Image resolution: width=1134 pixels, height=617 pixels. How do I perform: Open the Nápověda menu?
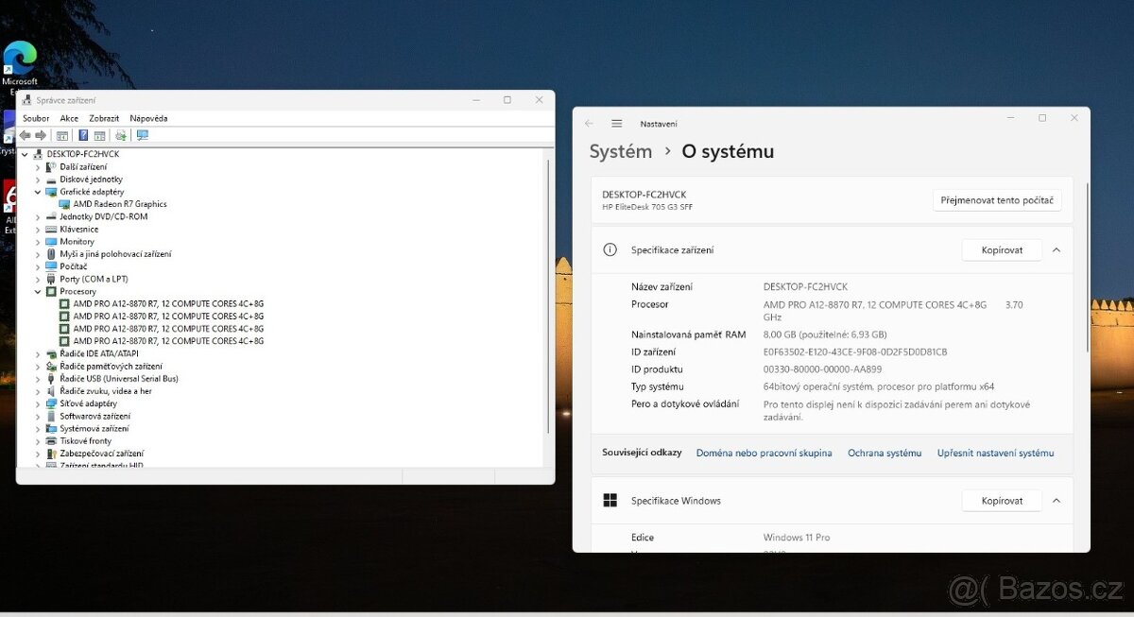[148, 118]
